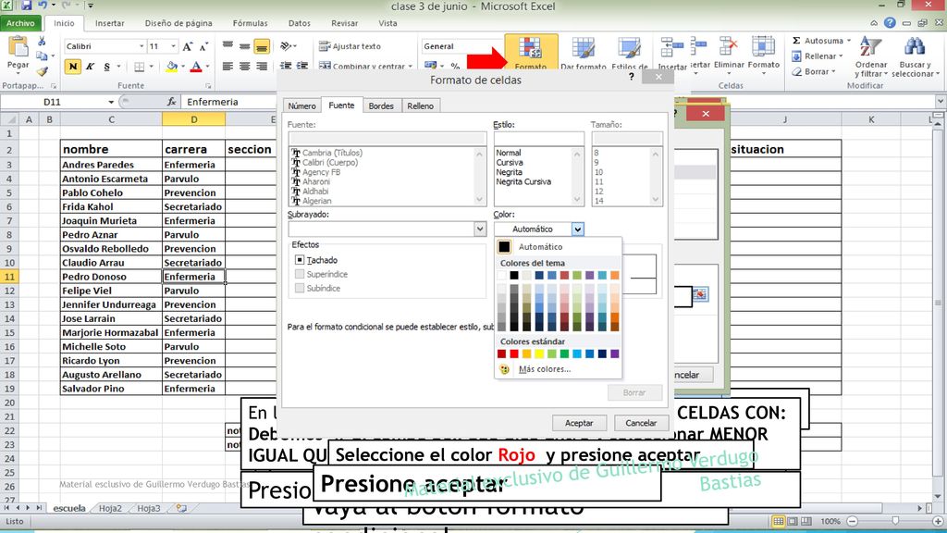947x533 pixels.
Task: Toggle Subrayado underline formatting (S)
Action: click(x=107, y=67)
